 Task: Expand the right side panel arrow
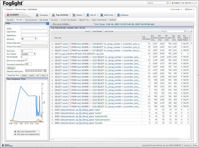point(198,75)
